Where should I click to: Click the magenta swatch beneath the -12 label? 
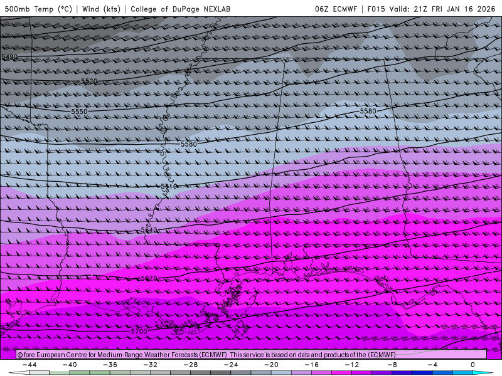point(342,373)
